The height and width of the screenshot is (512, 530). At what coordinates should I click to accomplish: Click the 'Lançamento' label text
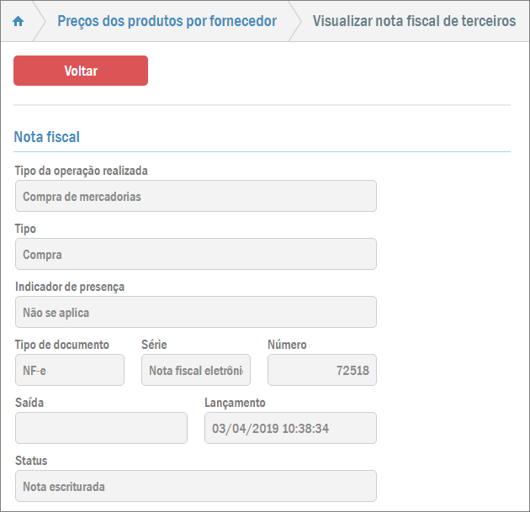[x=235, y=403]
